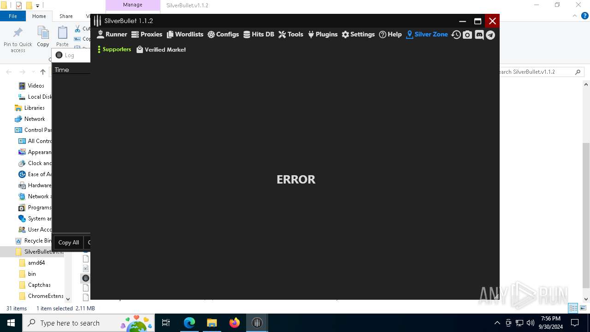Select Videos in the navigation tree
The width and height of the screenshot is (590, 332).
pyautogui.click(x=36, y=86)
